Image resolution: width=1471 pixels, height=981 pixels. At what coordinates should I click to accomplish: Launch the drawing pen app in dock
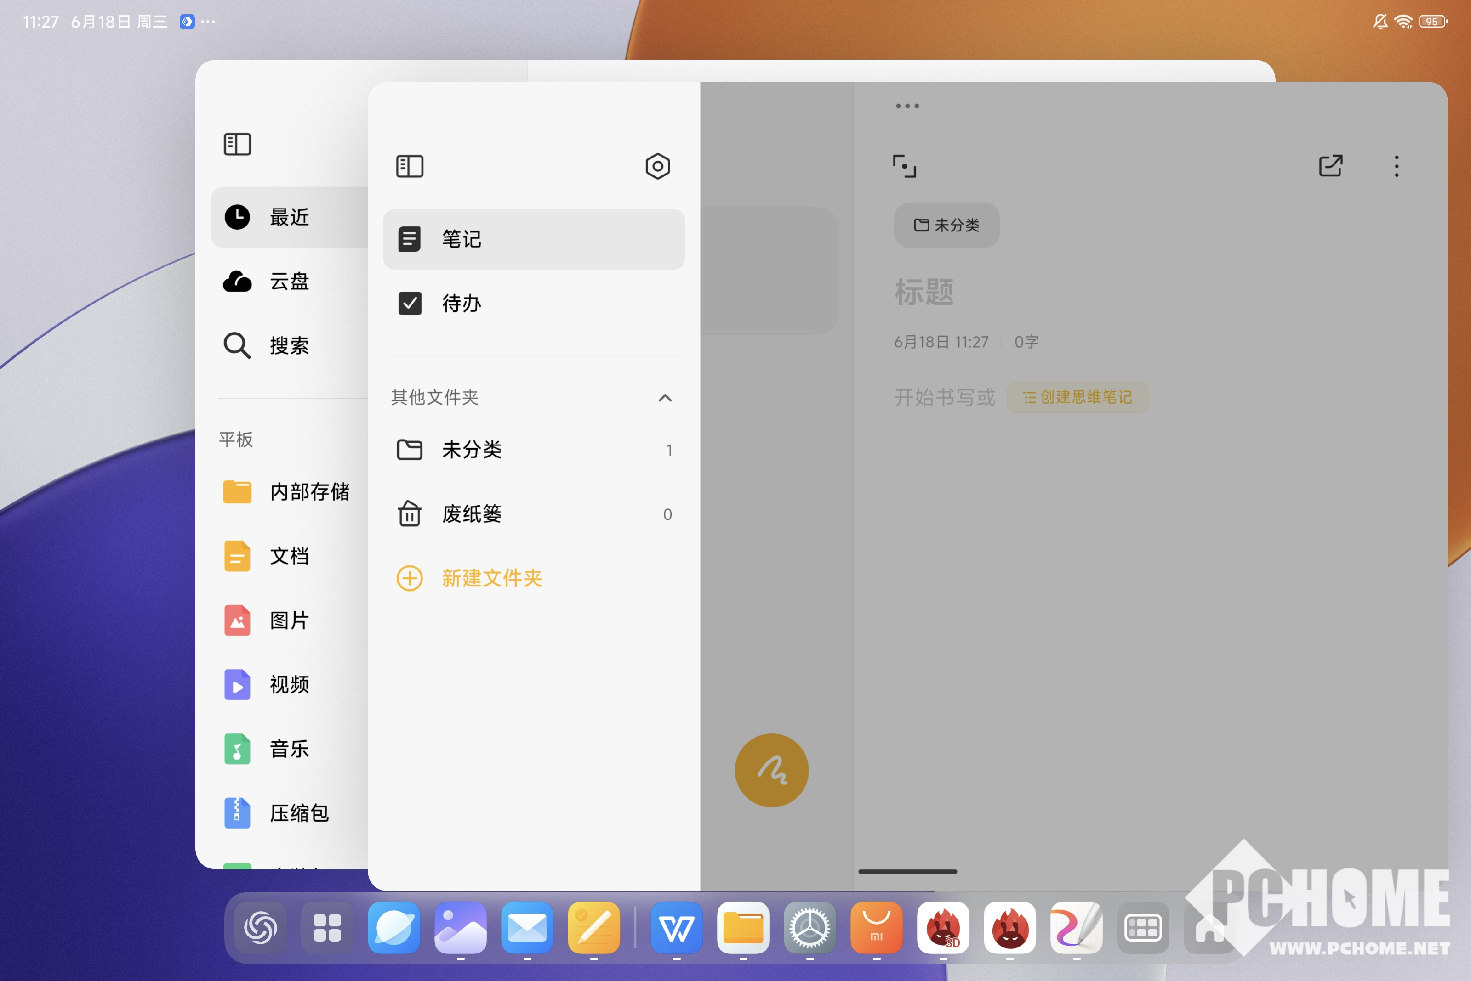click(1077, 928)
